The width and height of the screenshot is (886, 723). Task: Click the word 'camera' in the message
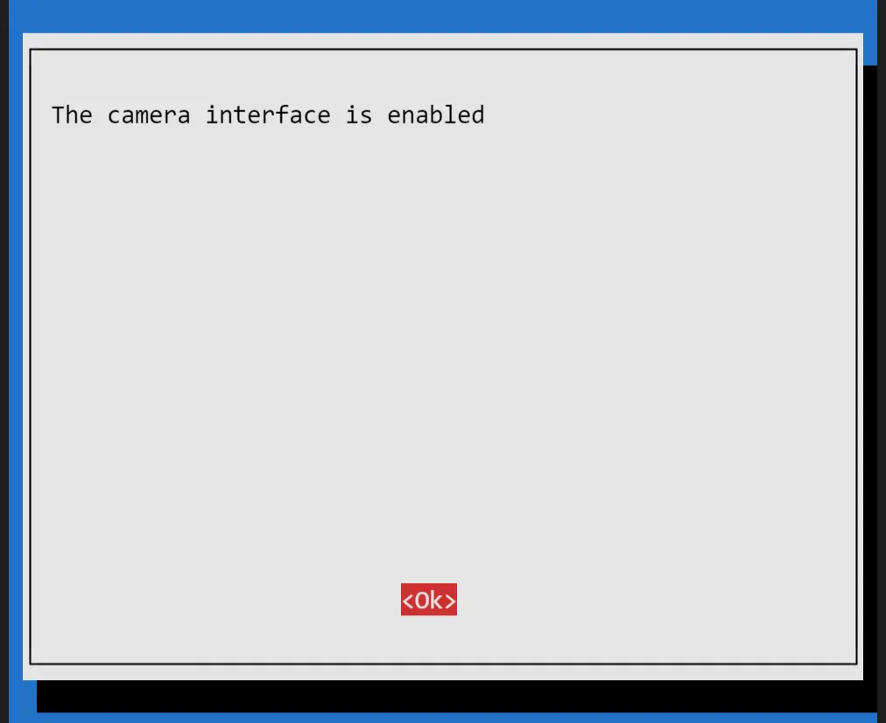click(149, 116)
